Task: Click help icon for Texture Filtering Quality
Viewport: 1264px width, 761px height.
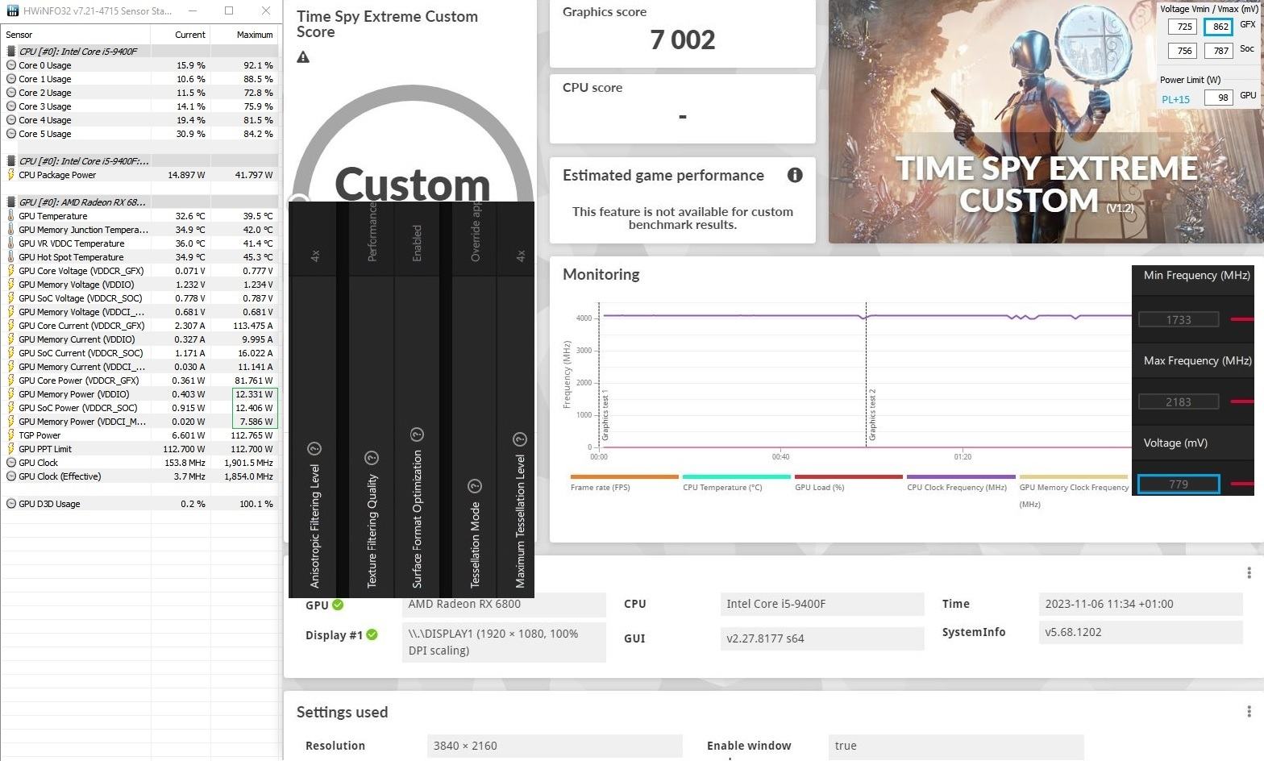Action: point(372,458)
